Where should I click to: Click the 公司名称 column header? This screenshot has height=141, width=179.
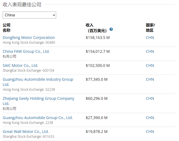(7, 28)
